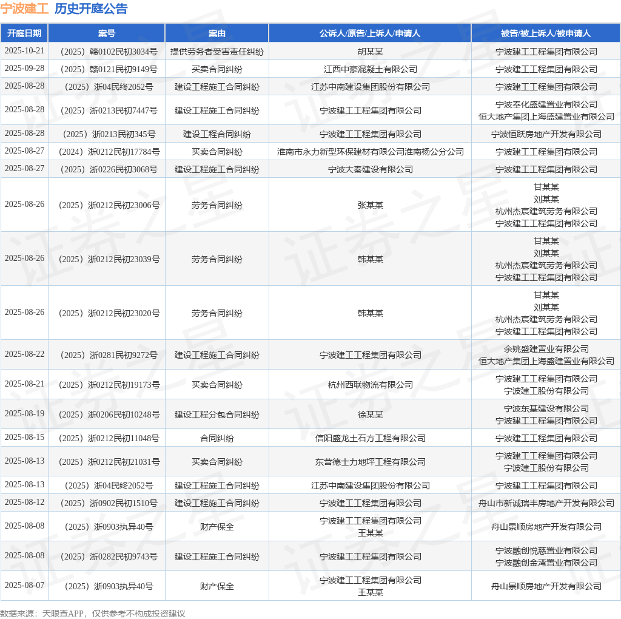Click case number (2025)浙0212民初19173号

pyautogui.click(x=107, y=385)
